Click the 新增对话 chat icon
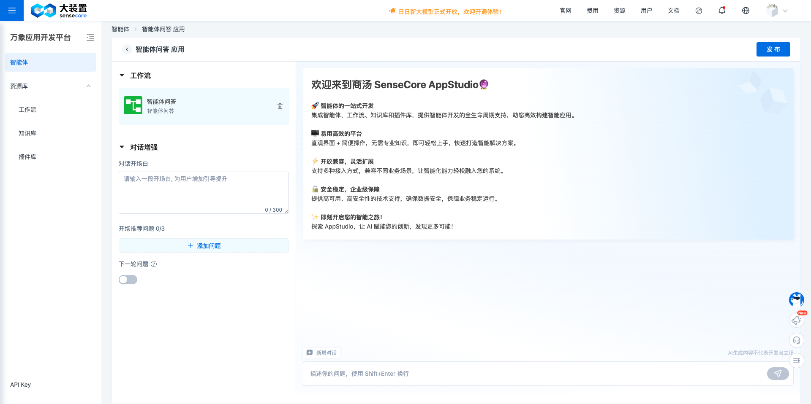811x404 pixels. pos(310,353)
